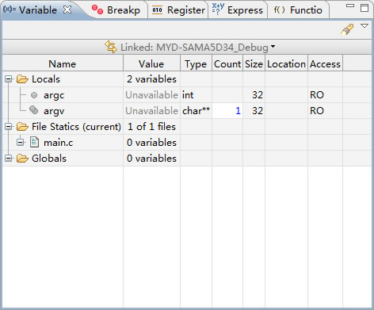Collapse the Locals folder
The height and width of the screenshot is (310, 374).
click(9, 78)
